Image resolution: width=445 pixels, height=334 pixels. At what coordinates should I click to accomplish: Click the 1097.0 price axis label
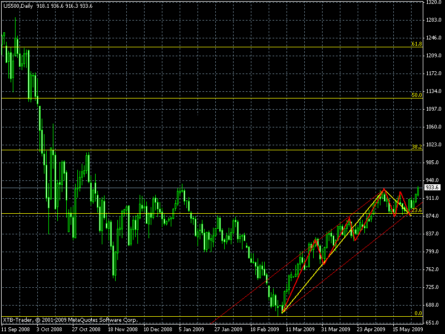pos(434,109)
